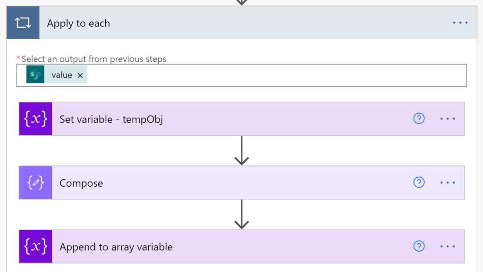This screenshot has height=272, width=483.
Task: Open the Apply to each ellipsis menu
Action: pos(460,23)
